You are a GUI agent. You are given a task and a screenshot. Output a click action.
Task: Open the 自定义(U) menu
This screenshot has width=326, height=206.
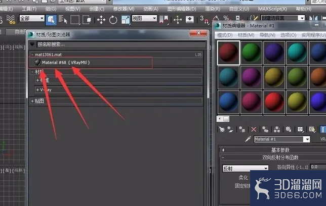(239, 9)
